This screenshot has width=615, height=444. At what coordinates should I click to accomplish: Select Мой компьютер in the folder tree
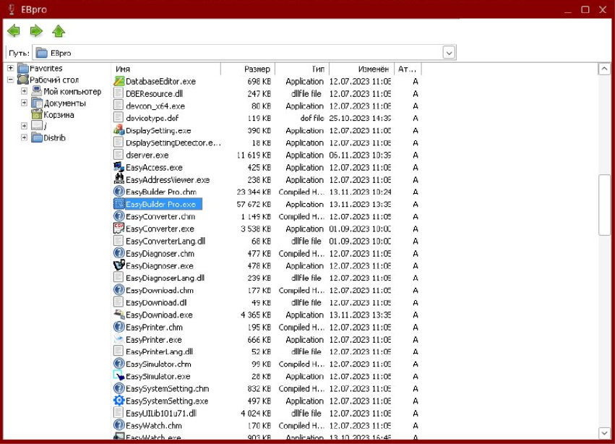click(72, 91)
